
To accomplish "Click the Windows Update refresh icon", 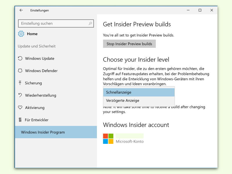I will pos(20,58).
